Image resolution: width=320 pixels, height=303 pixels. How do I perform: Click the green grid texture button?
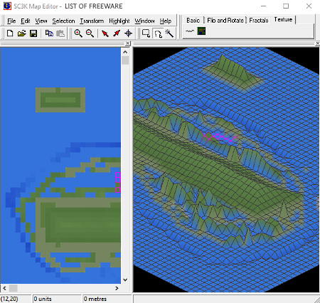tap(201, 31)
